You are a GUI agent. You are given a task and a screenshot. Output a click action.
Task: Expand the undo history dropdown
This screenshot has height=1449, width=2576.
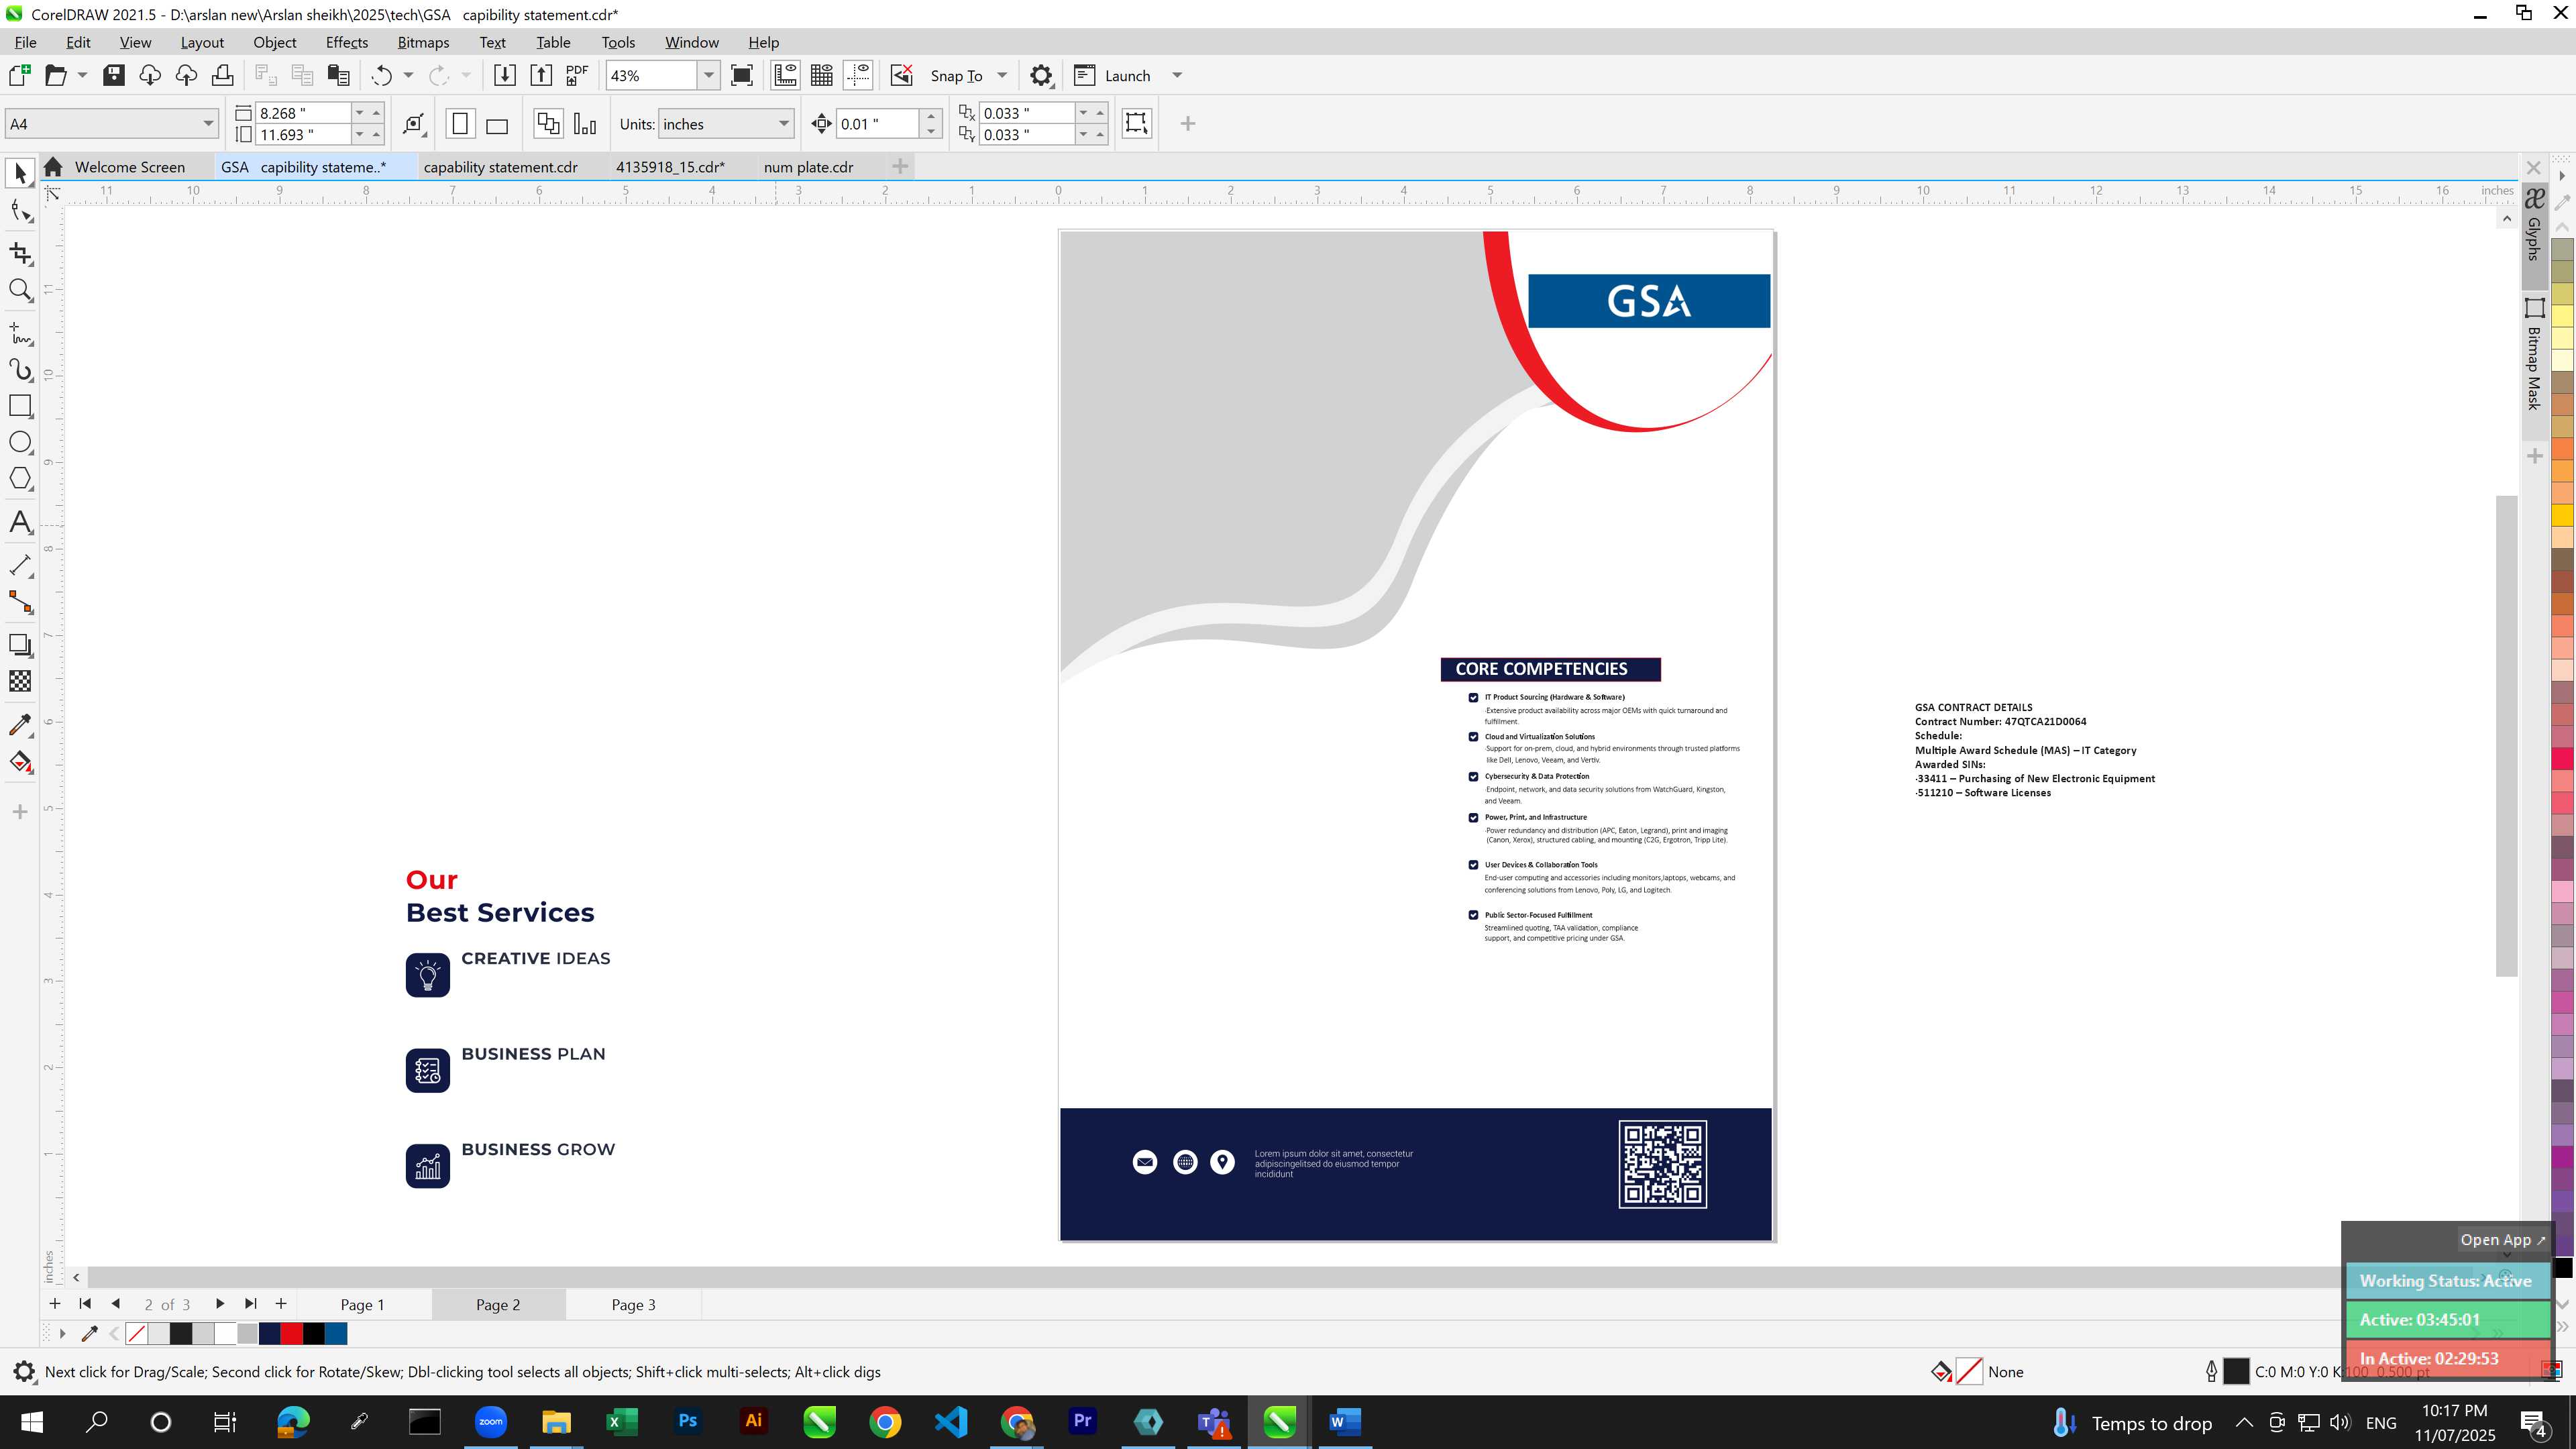tap(408, 76)
